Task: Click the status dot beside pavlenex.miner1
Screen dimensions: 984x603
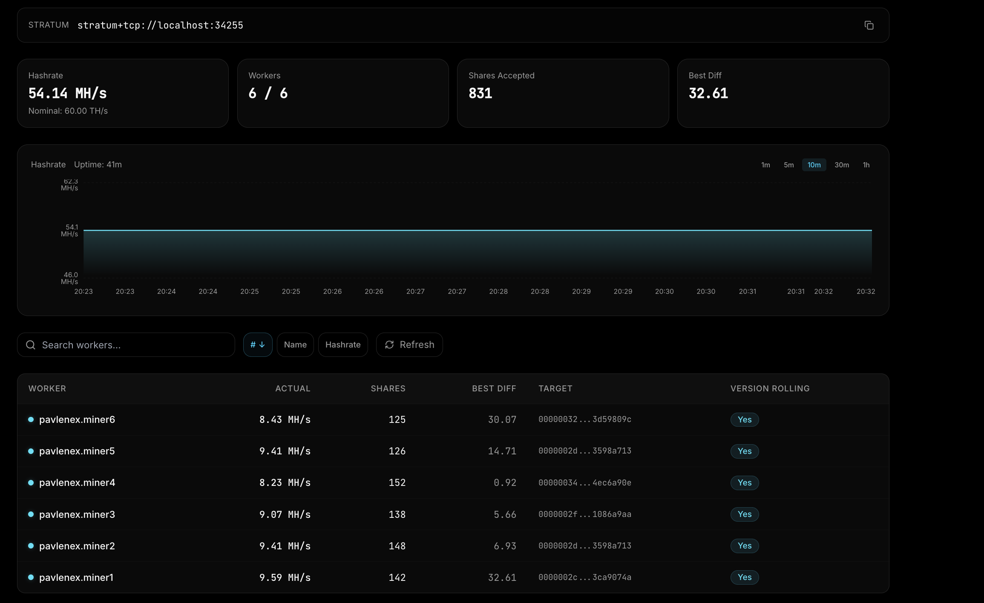Action: point(31,577)
